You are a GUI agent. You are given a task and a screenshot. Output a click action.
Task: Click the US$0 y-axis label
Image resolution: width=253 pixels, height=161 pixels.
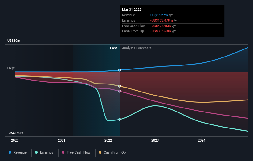point(11,68)
